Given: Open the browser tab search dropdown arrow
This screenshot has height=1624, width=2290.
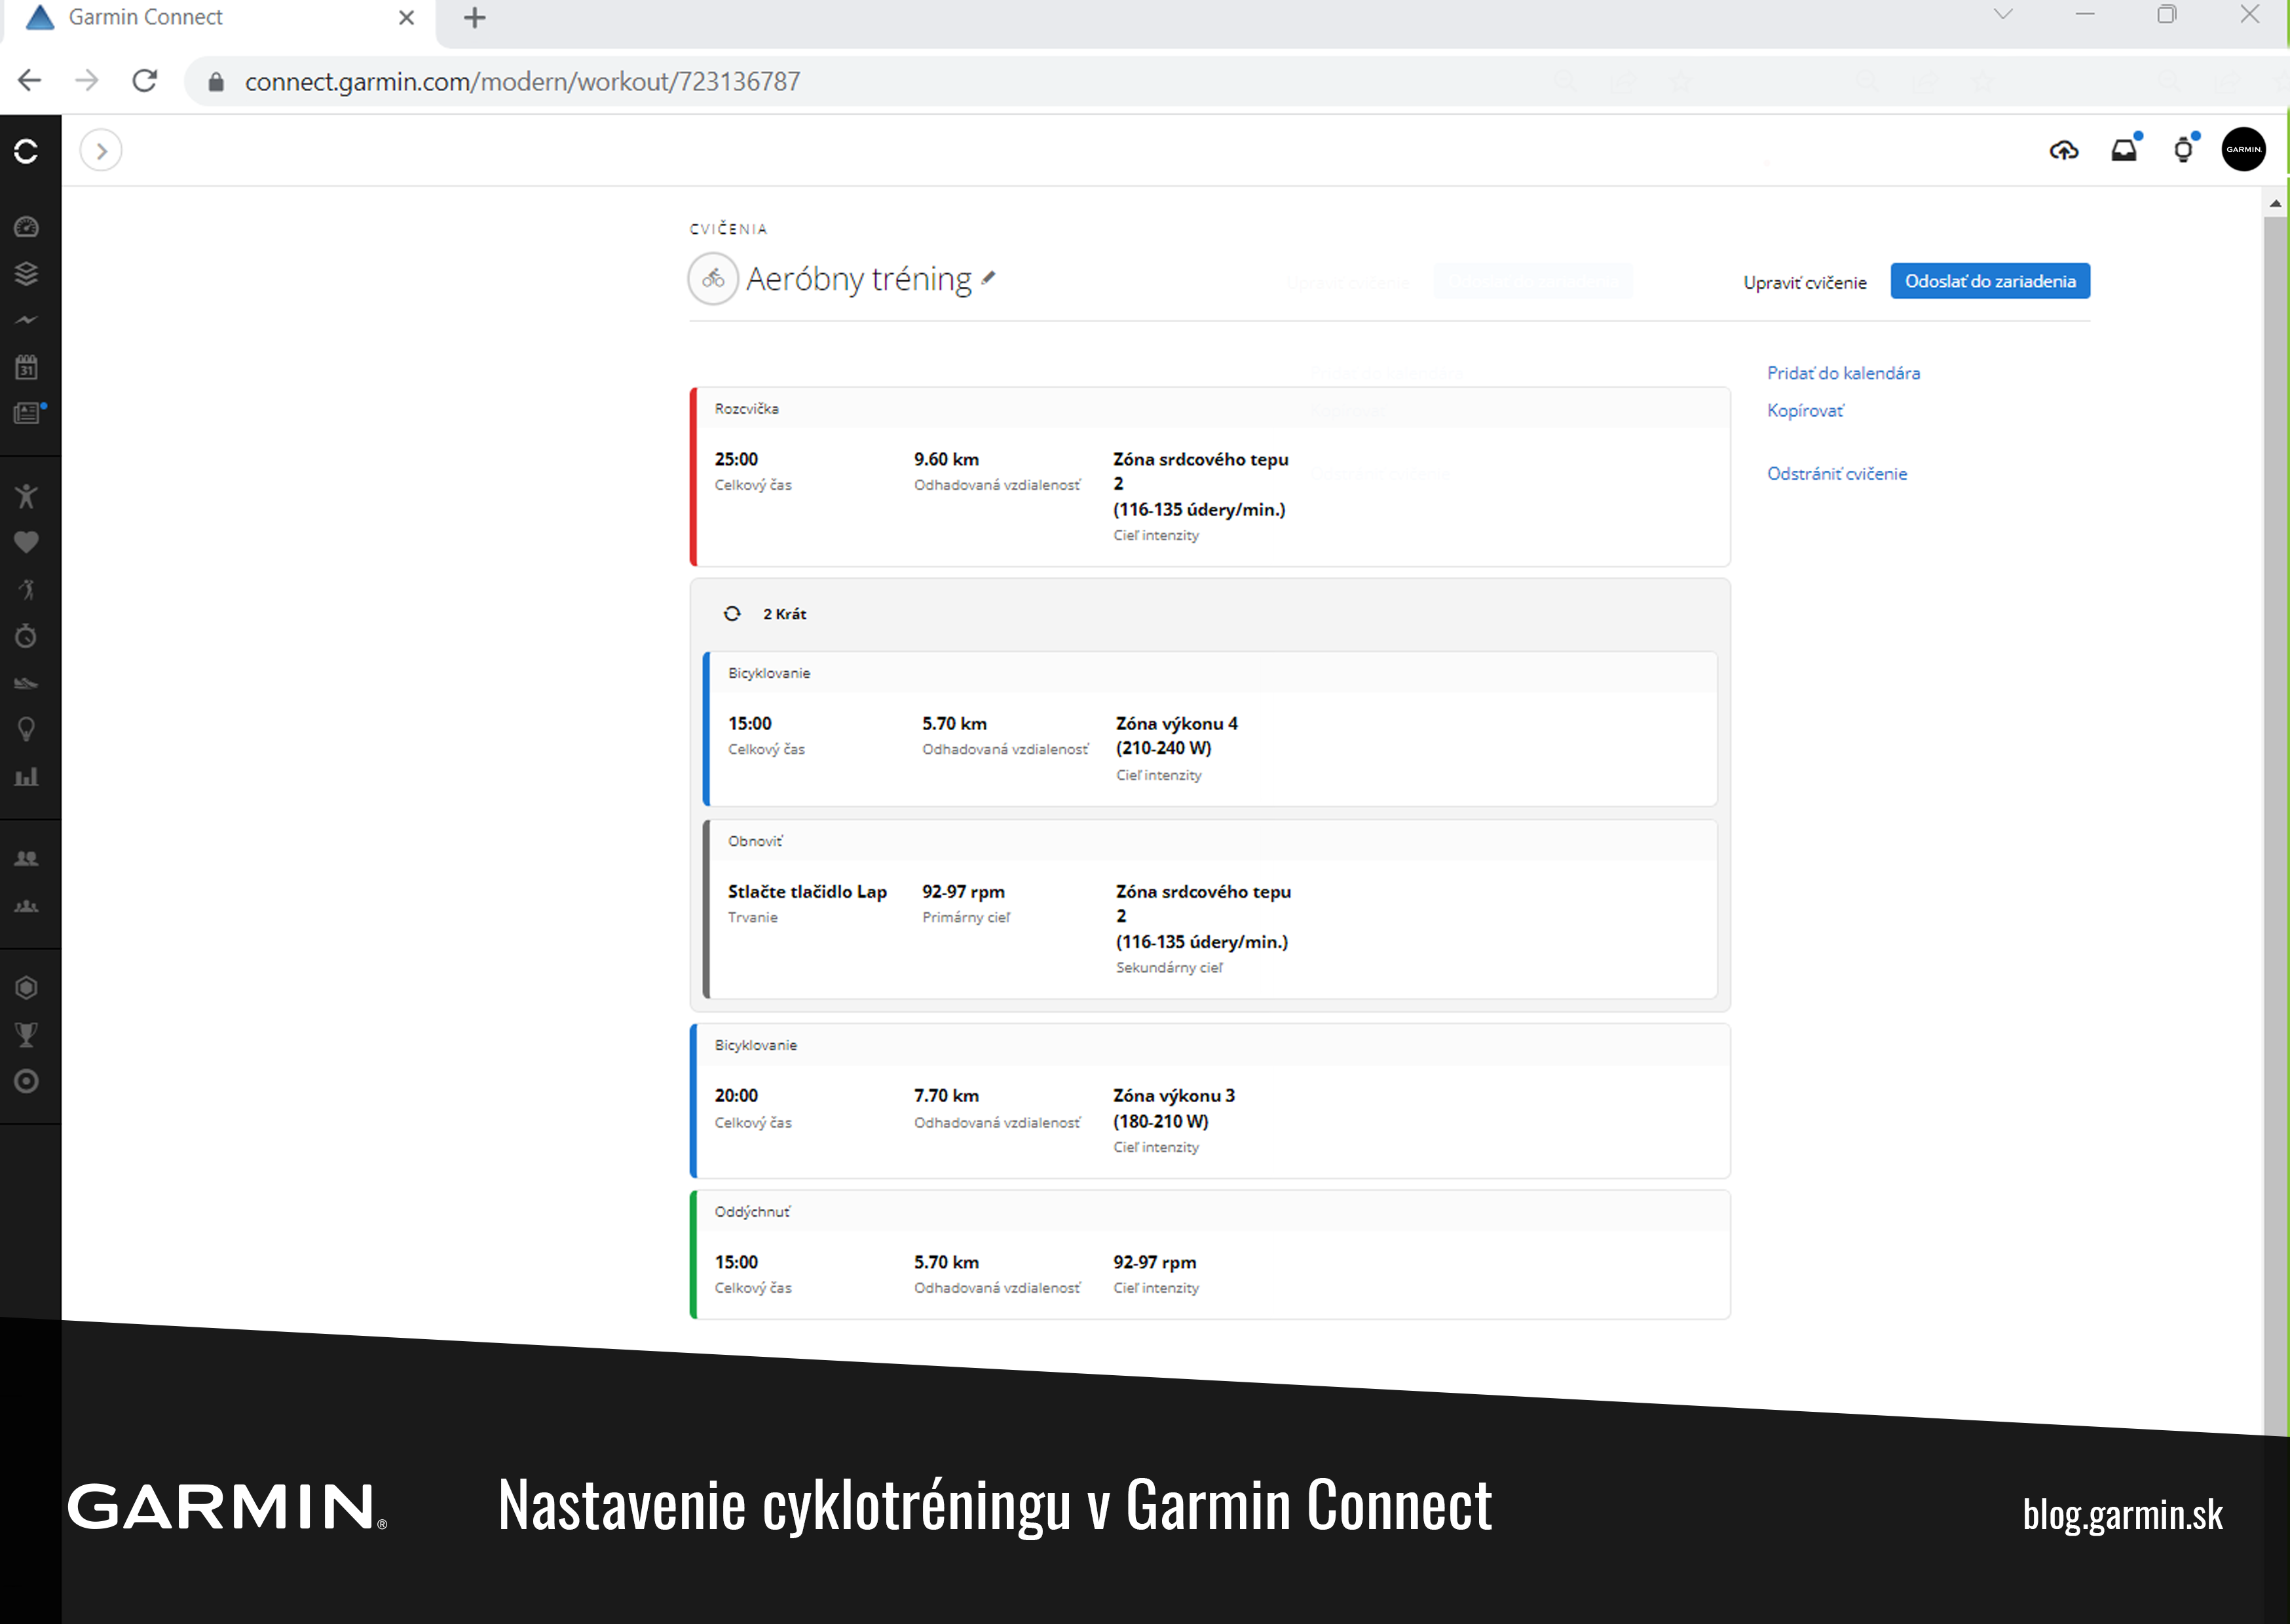Looking at the screenshot, I should 2003,15.
